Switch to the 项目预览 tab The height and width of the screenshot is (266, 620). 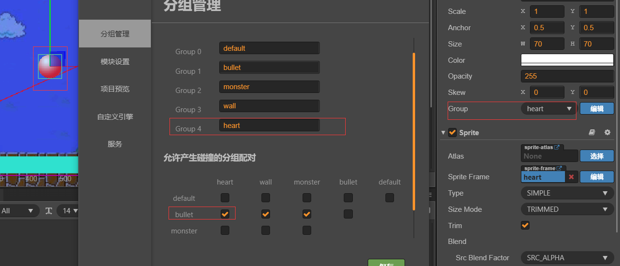(115, 89)
